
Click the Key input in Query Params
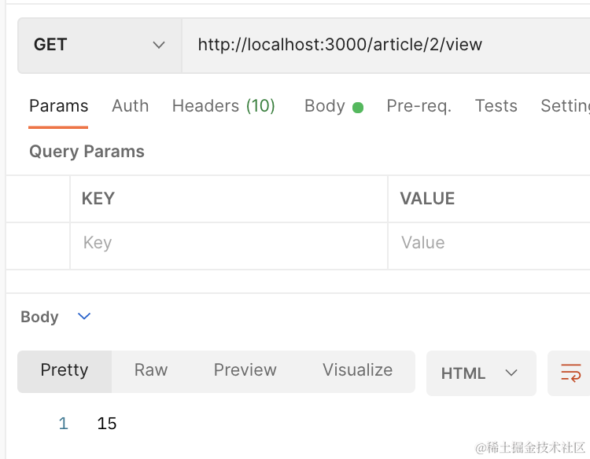click(228, 243)
